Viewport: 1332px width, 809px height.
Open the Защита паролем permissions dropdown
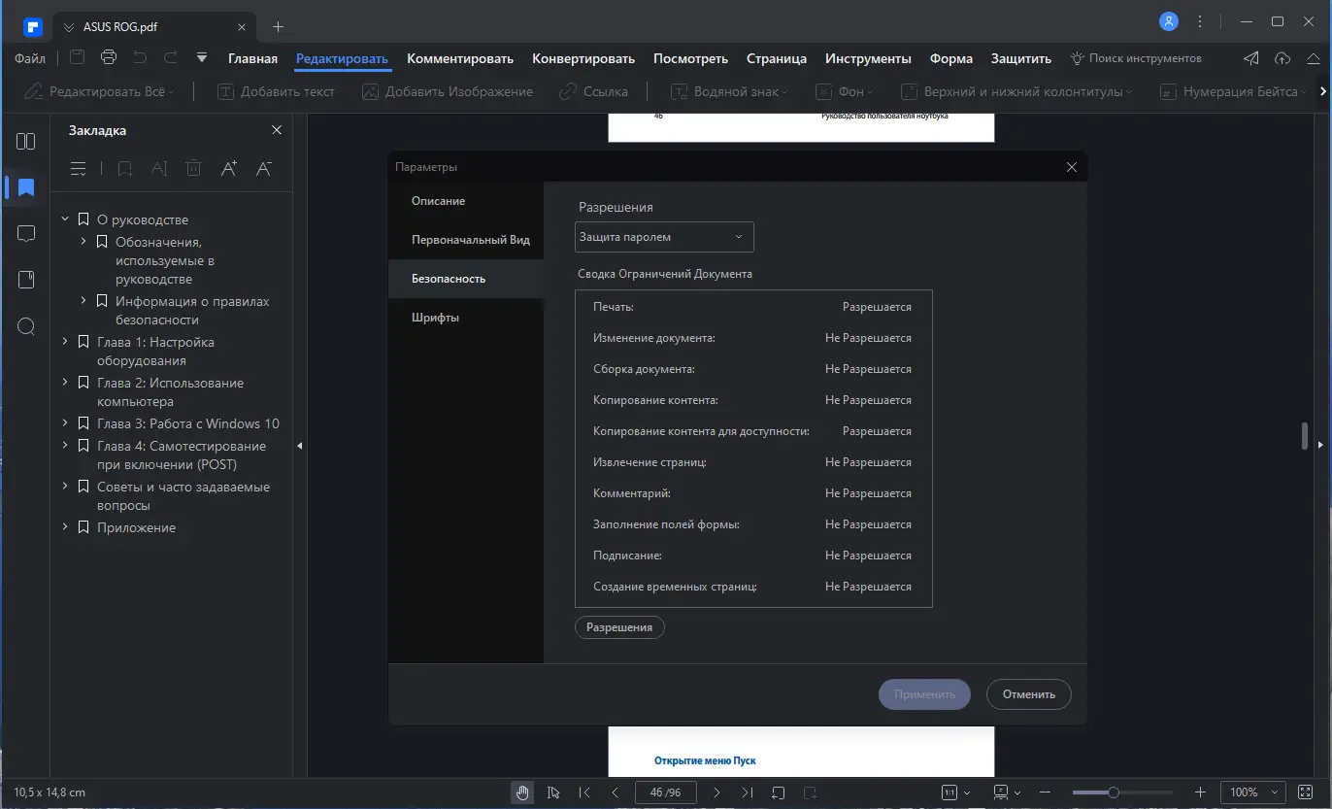[x=664, y=237]
